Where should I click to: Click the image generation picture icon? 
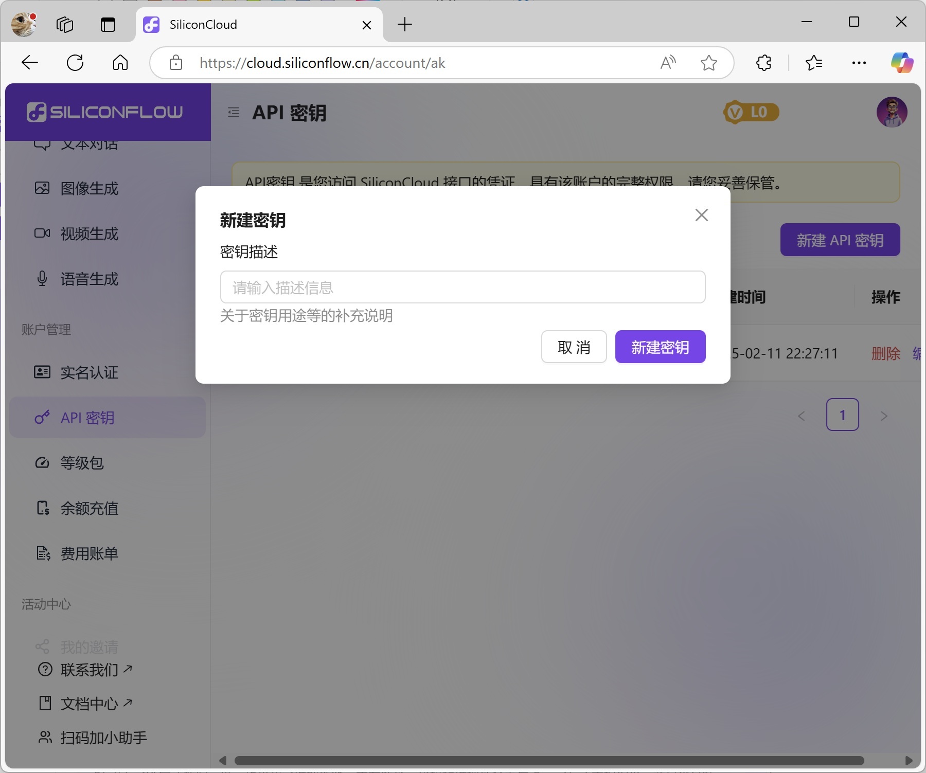coord(42,188)
